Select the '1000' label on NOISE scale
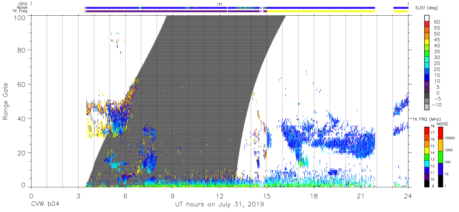 tap(449, 151)
